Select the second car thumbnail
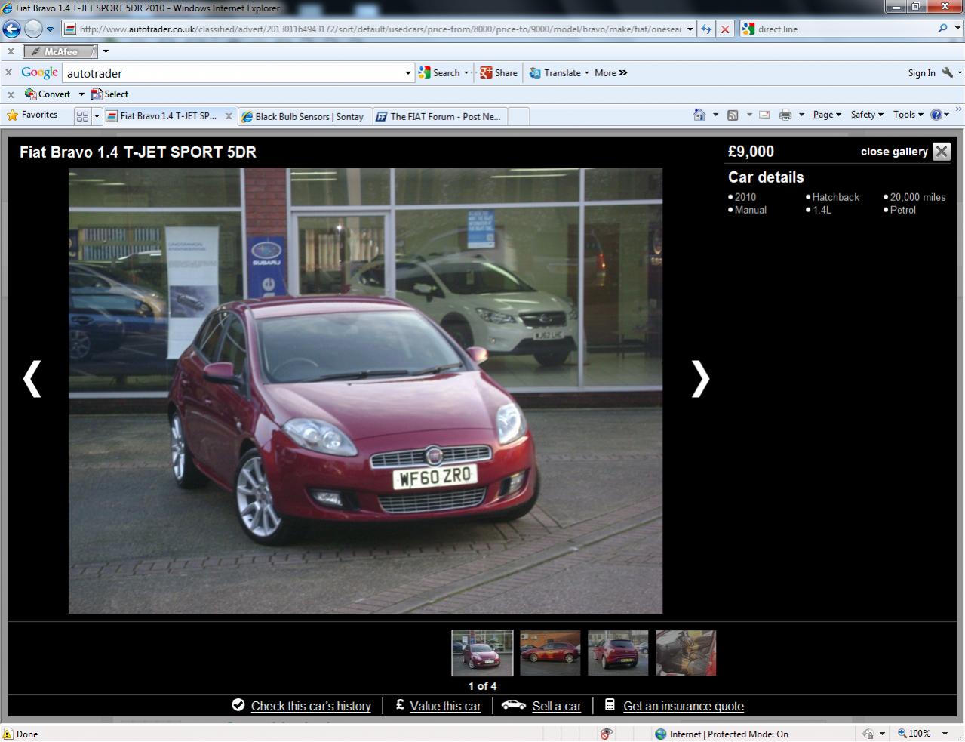 point(550,653)
